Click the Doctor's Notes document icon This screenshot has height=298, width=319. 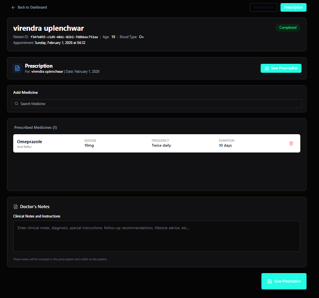(x=16, y=207)
